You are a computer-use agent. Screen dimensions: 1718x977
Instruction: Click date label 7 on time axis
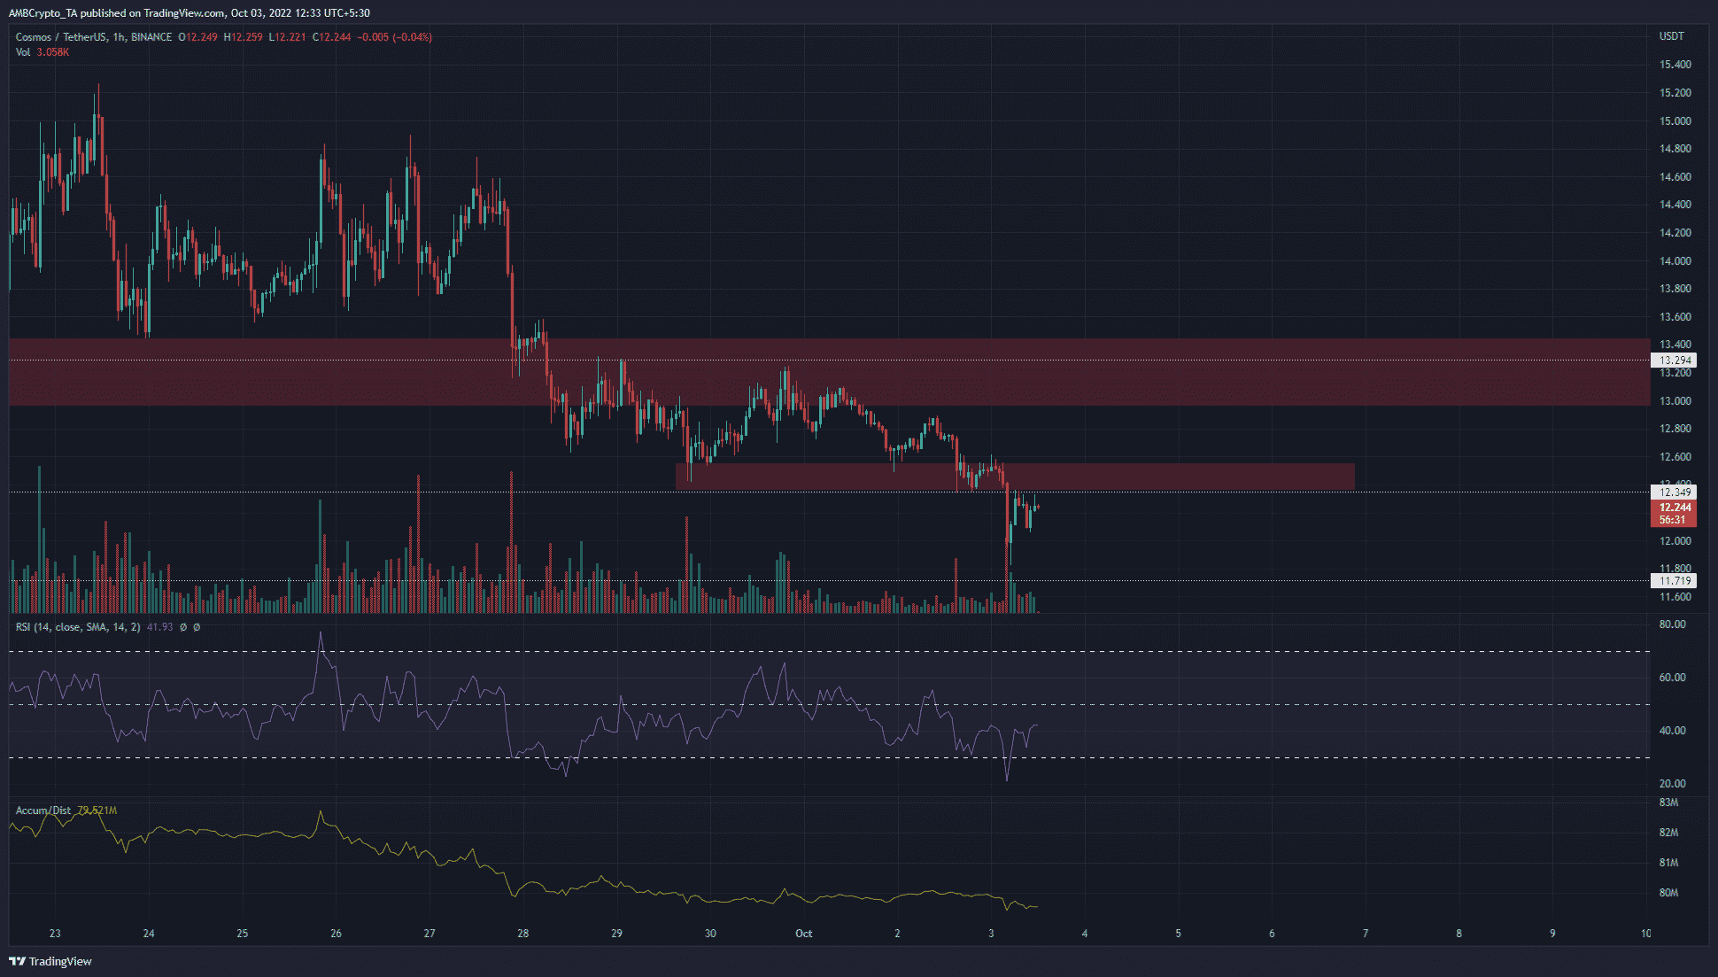pos(1366,934)
